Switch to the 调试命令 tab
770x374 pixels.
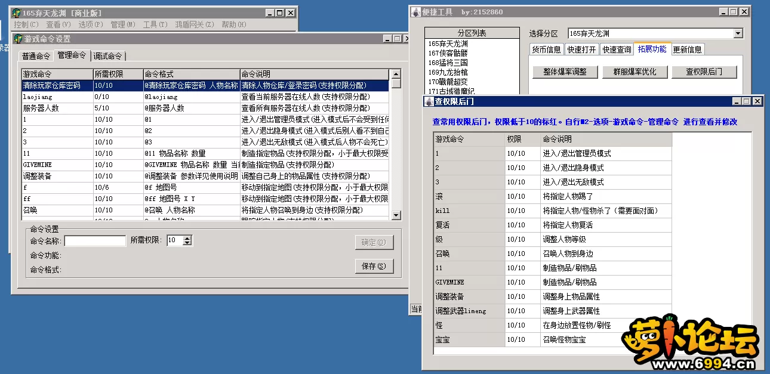point(108,56)
